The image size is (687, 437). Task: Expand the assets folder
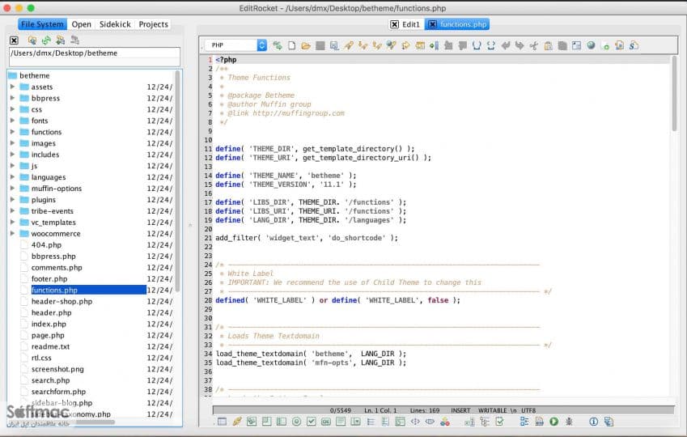(x=13, y=87)
